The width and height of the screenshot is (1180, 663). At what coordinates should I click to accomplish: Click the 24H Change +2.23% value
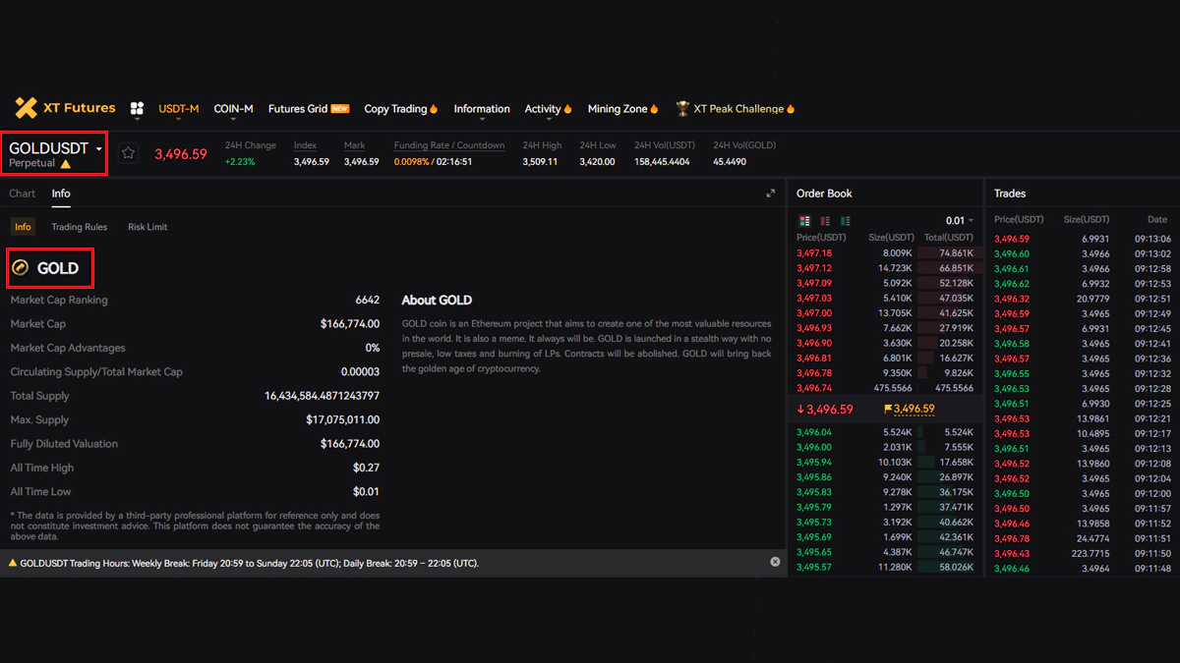[x=240, y=161]
